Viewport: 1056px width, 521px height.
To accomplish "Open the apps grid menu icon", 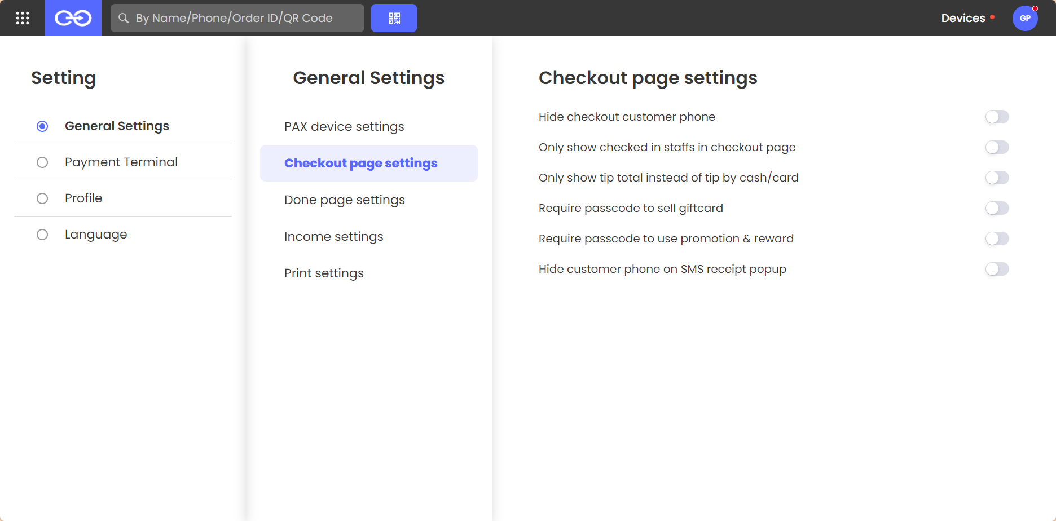I will click(x=23, y=18).
